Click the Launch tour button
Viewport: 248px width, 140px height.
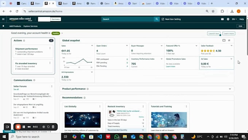214,34
